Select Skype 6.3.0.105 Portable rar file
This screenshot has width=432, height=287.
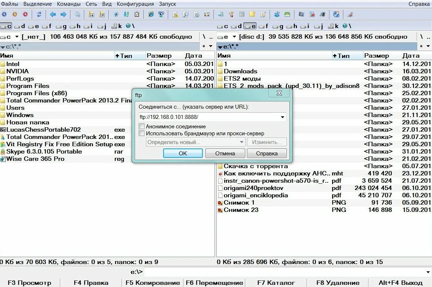point(44,151)
